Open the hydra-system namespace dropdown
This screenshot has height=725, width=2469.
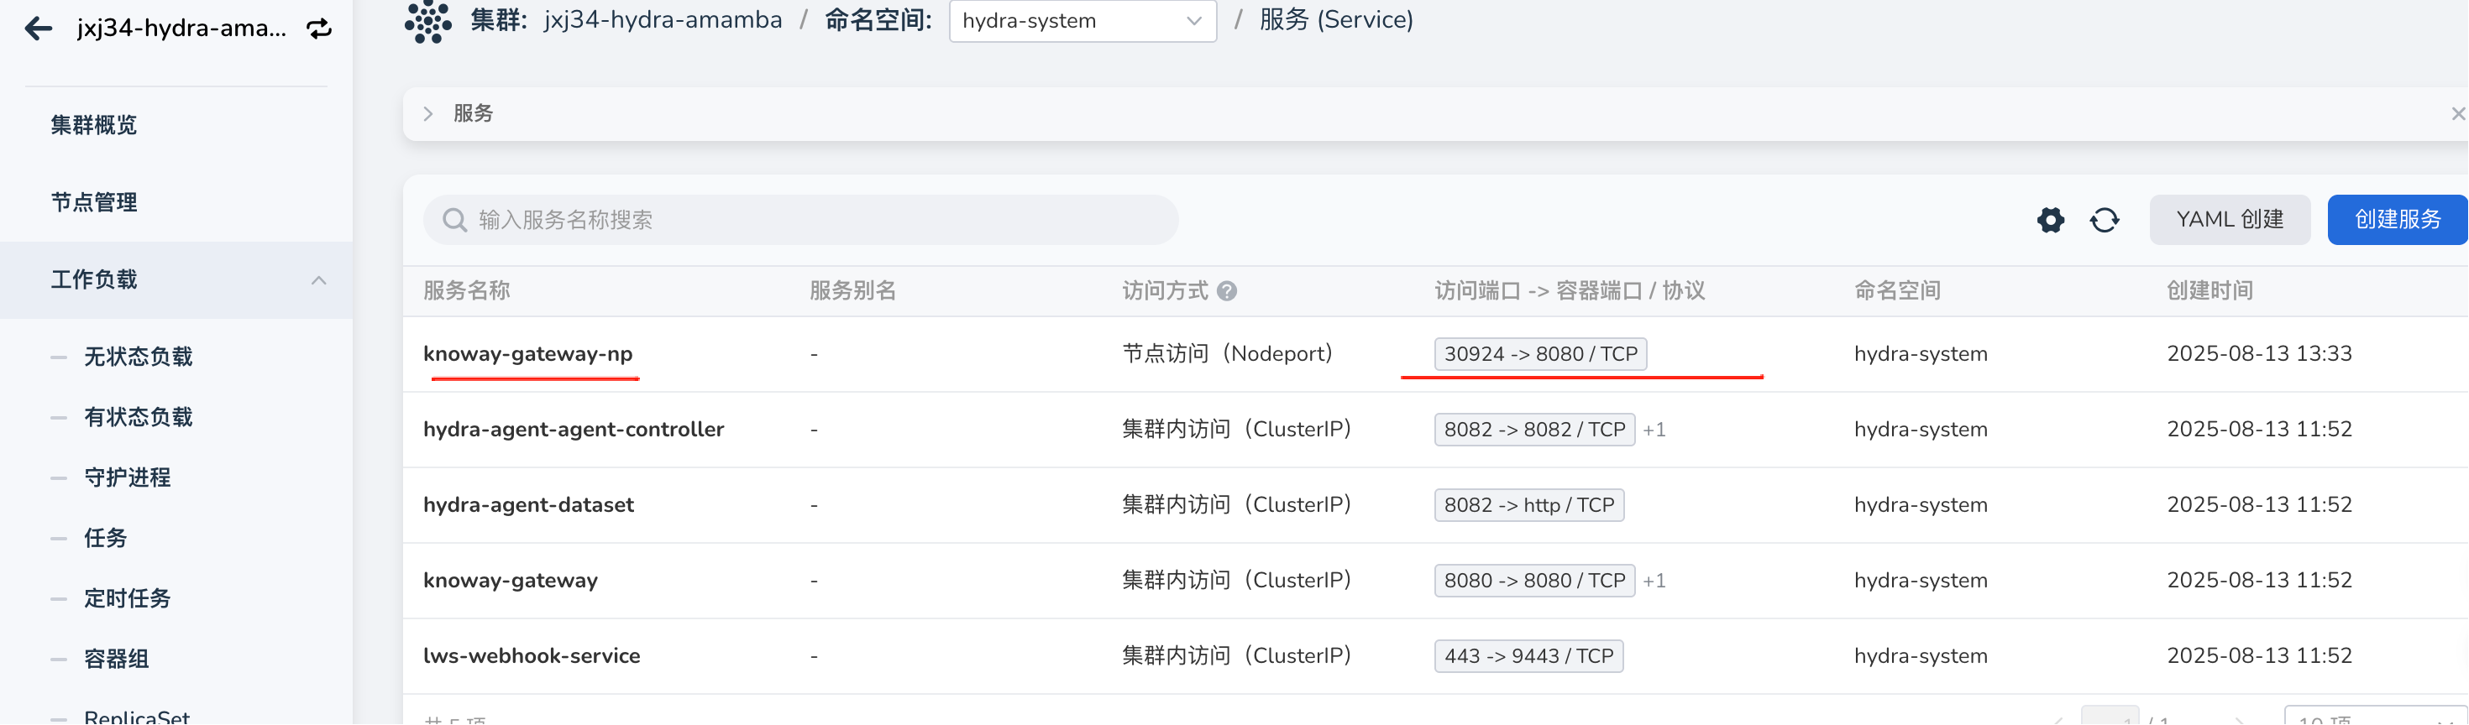[1082, 21]
